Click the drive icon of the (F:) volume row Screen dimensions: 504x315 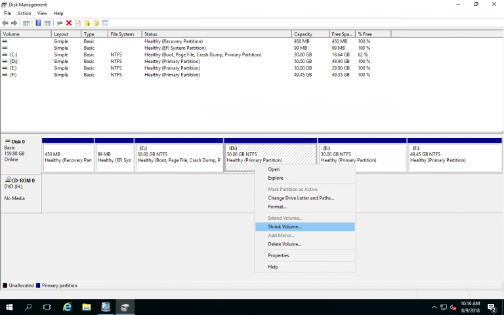click(x=5, y=75)
